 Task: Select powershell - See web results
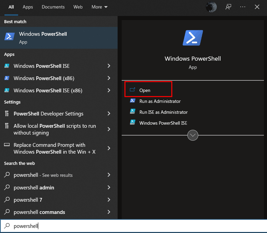pyautogui.click(x=59, y=175)
